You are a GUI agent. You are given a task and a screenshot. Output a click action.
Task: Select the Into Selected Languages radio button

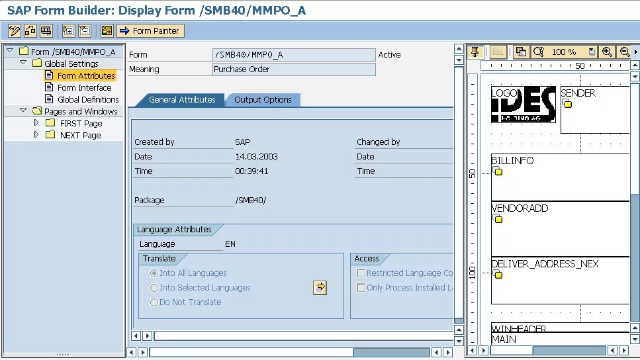(x=154, y=288)
